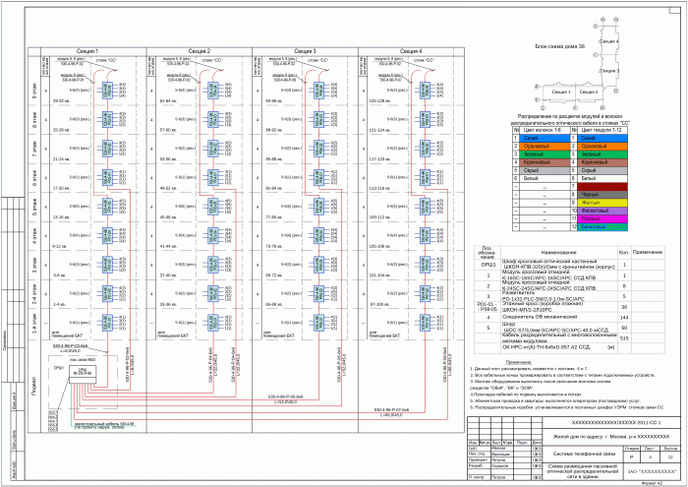Click 'Секция 3' in the block diagram
Viewport: 688px width, 487px height.
[x=609, y=70]
